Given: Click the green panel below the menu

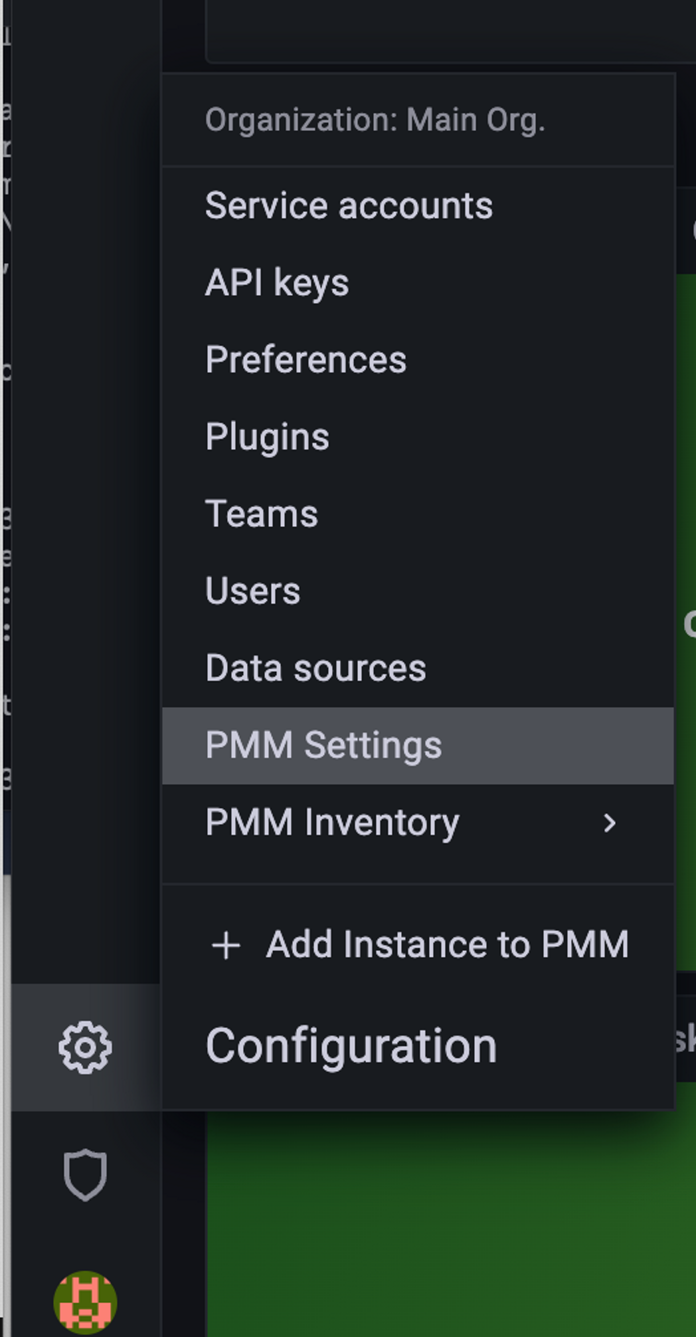Looking at the screenshot, I should (452, 1223).
